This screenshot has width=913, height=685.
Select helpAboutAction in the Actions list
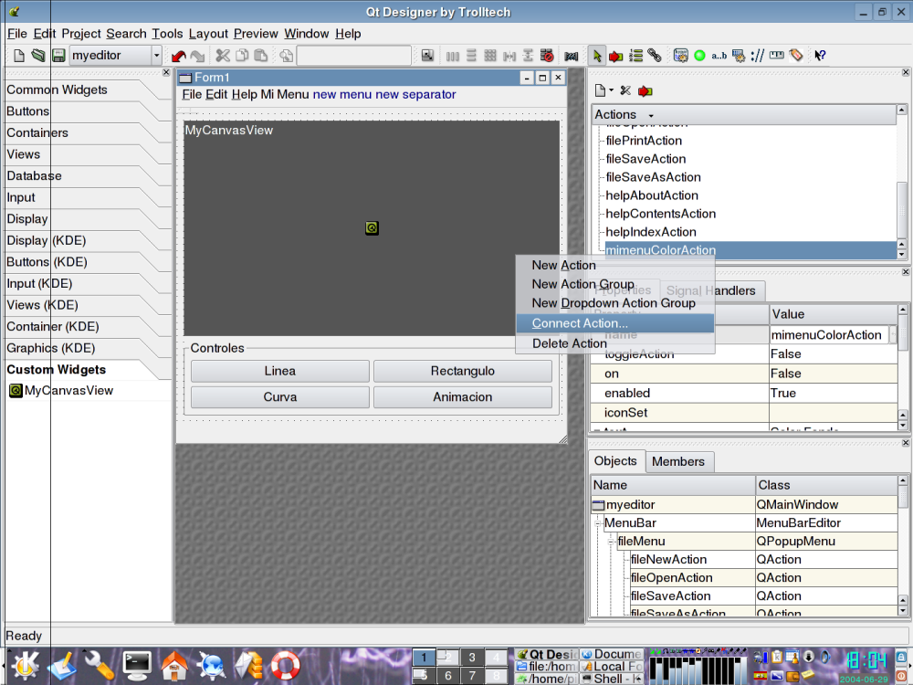652,195
